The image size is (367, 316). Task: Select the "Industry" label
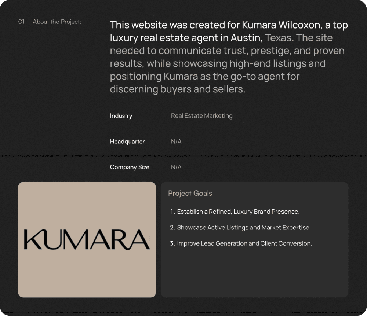[121, 116]
